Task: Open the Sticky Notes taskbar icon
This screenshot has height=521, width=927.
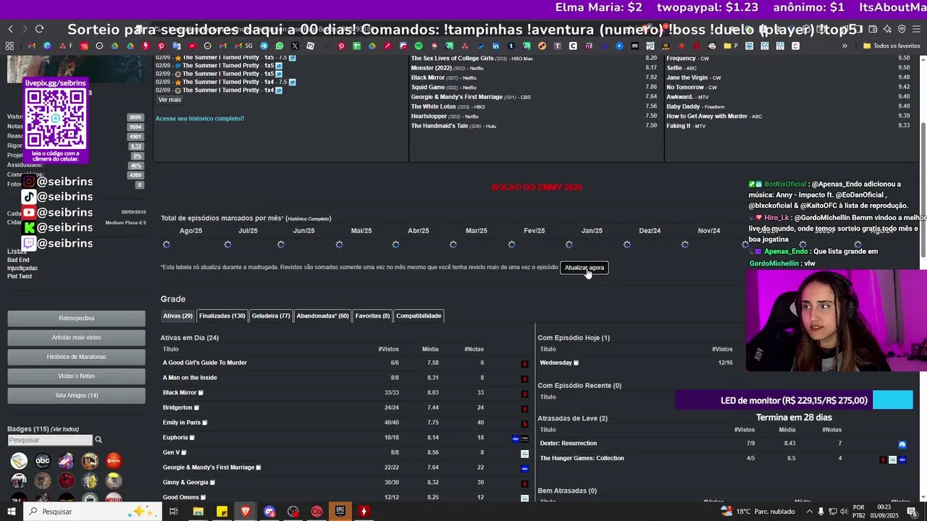Action: coord(222,512)
